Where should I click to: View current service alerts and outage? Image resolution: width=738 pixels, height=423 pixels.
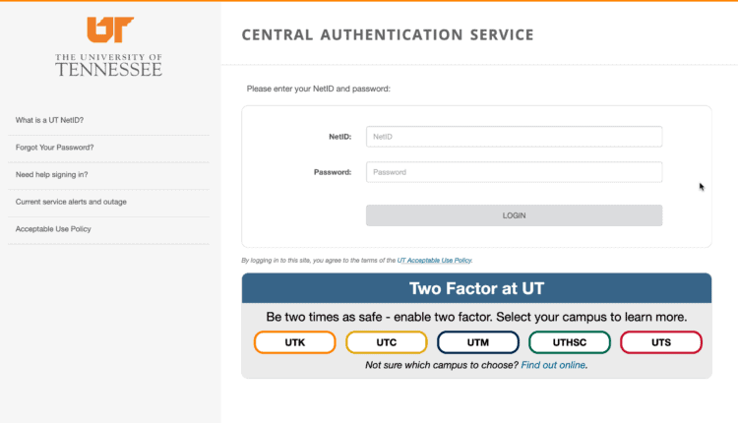[x=71, y=202]
